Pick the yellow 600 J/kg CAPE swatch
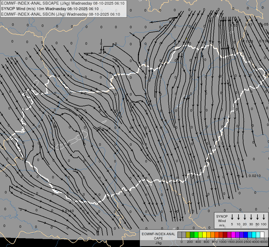Screen dimensions: 269x247 (204, 235)
